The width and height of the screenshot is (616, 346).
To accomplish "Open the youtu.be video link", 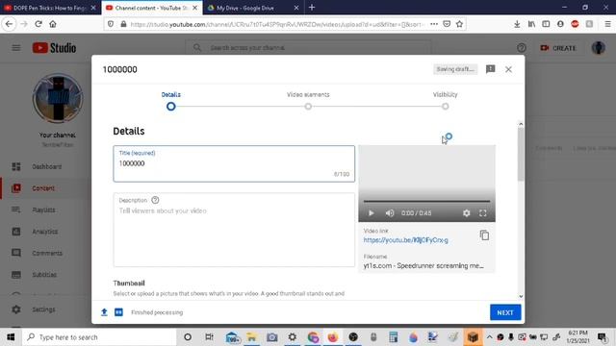I will click(405, 240).
